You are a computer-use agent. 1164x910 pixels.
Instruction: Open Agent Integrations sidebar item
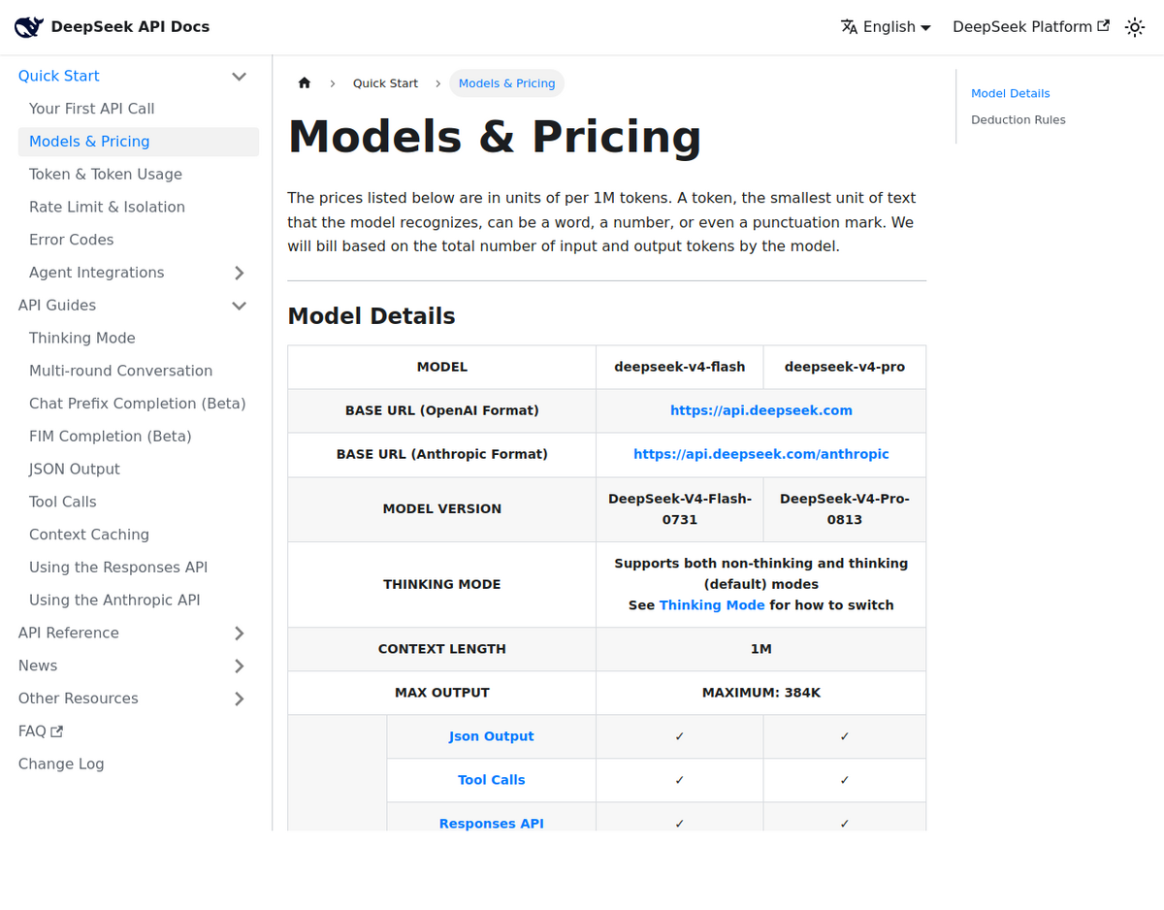pyautogui.click(x=96, y=273)
